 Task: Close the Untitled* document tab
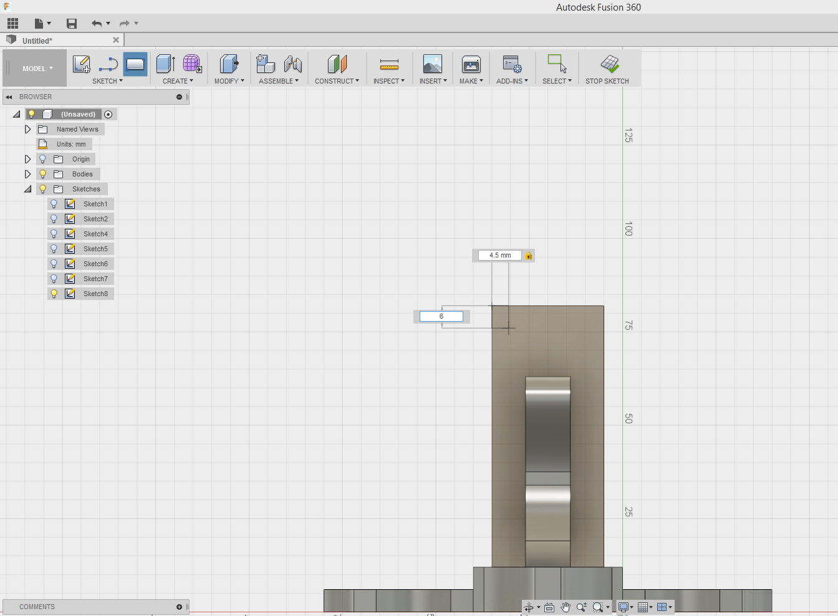click(x=116, y=40)
